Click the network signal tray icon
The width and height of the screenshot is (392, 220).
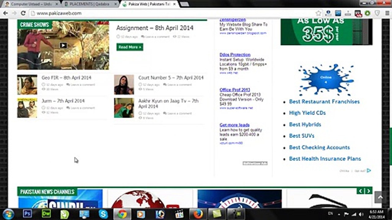tap(354, 214)
